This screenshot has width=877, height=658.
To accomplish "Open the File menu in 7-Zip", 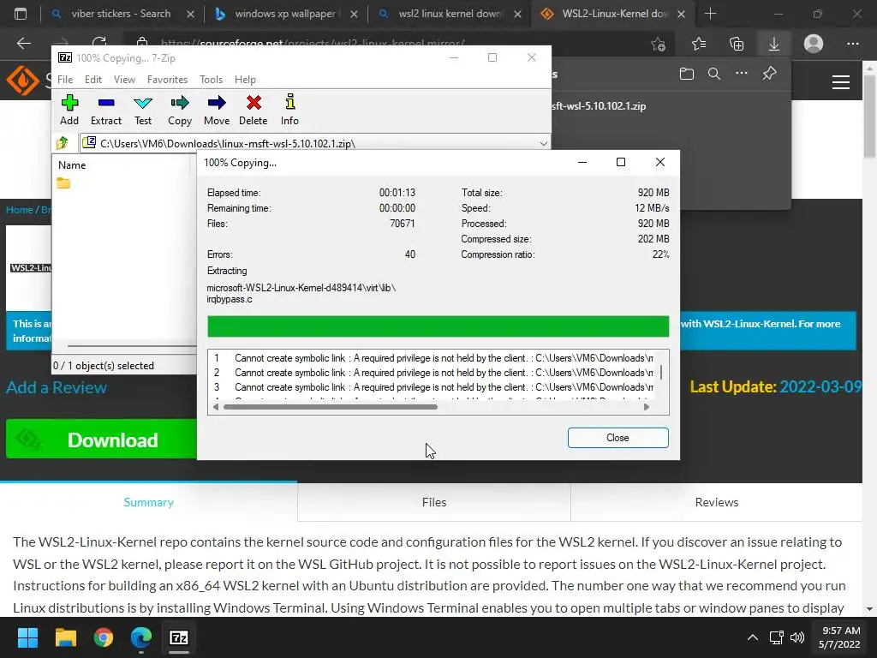I will pos(65,80).
